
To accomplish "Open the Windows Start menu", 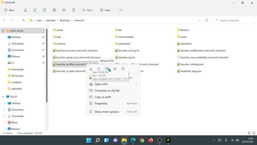I will tap(89, 141).
